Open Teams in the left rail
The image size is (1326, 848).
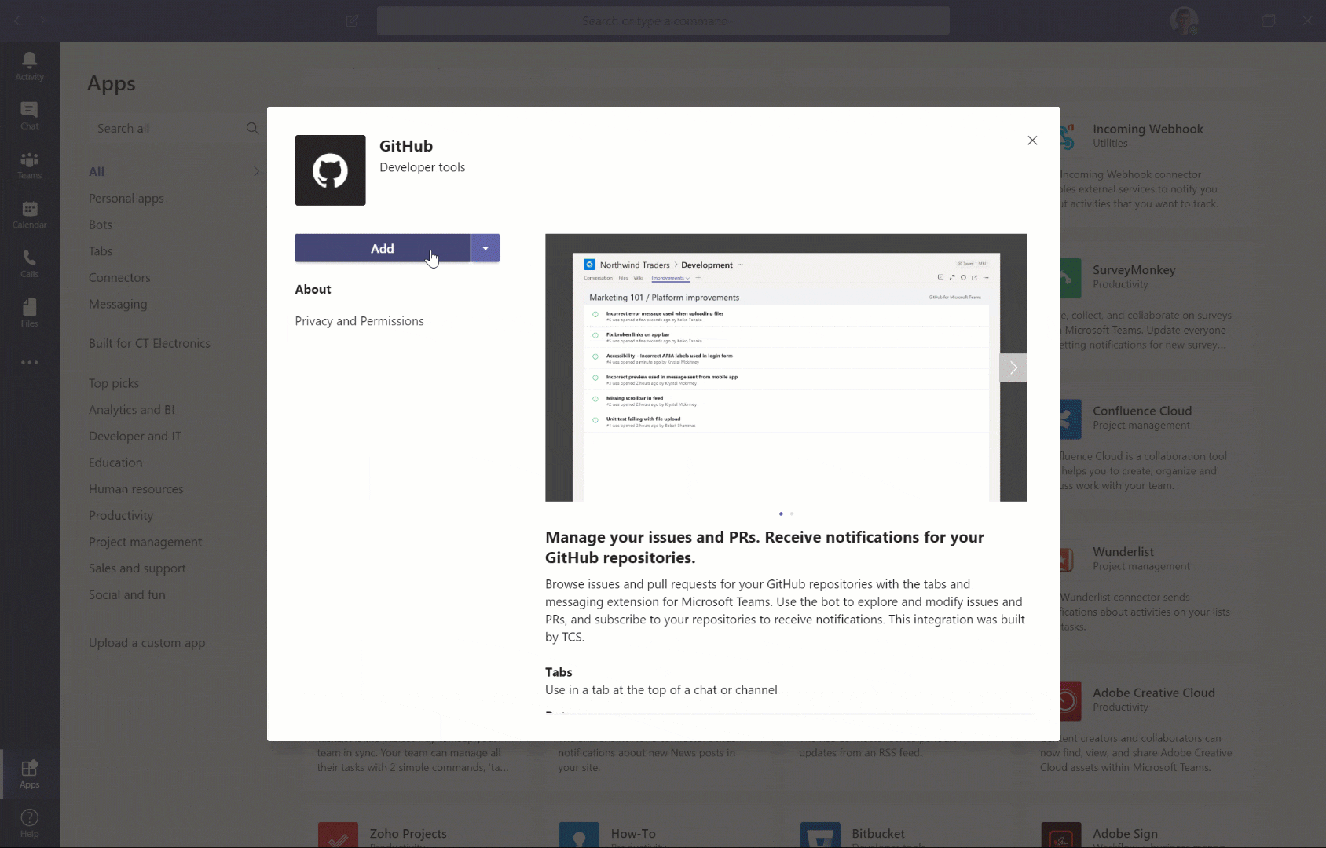tap(29, 165)
